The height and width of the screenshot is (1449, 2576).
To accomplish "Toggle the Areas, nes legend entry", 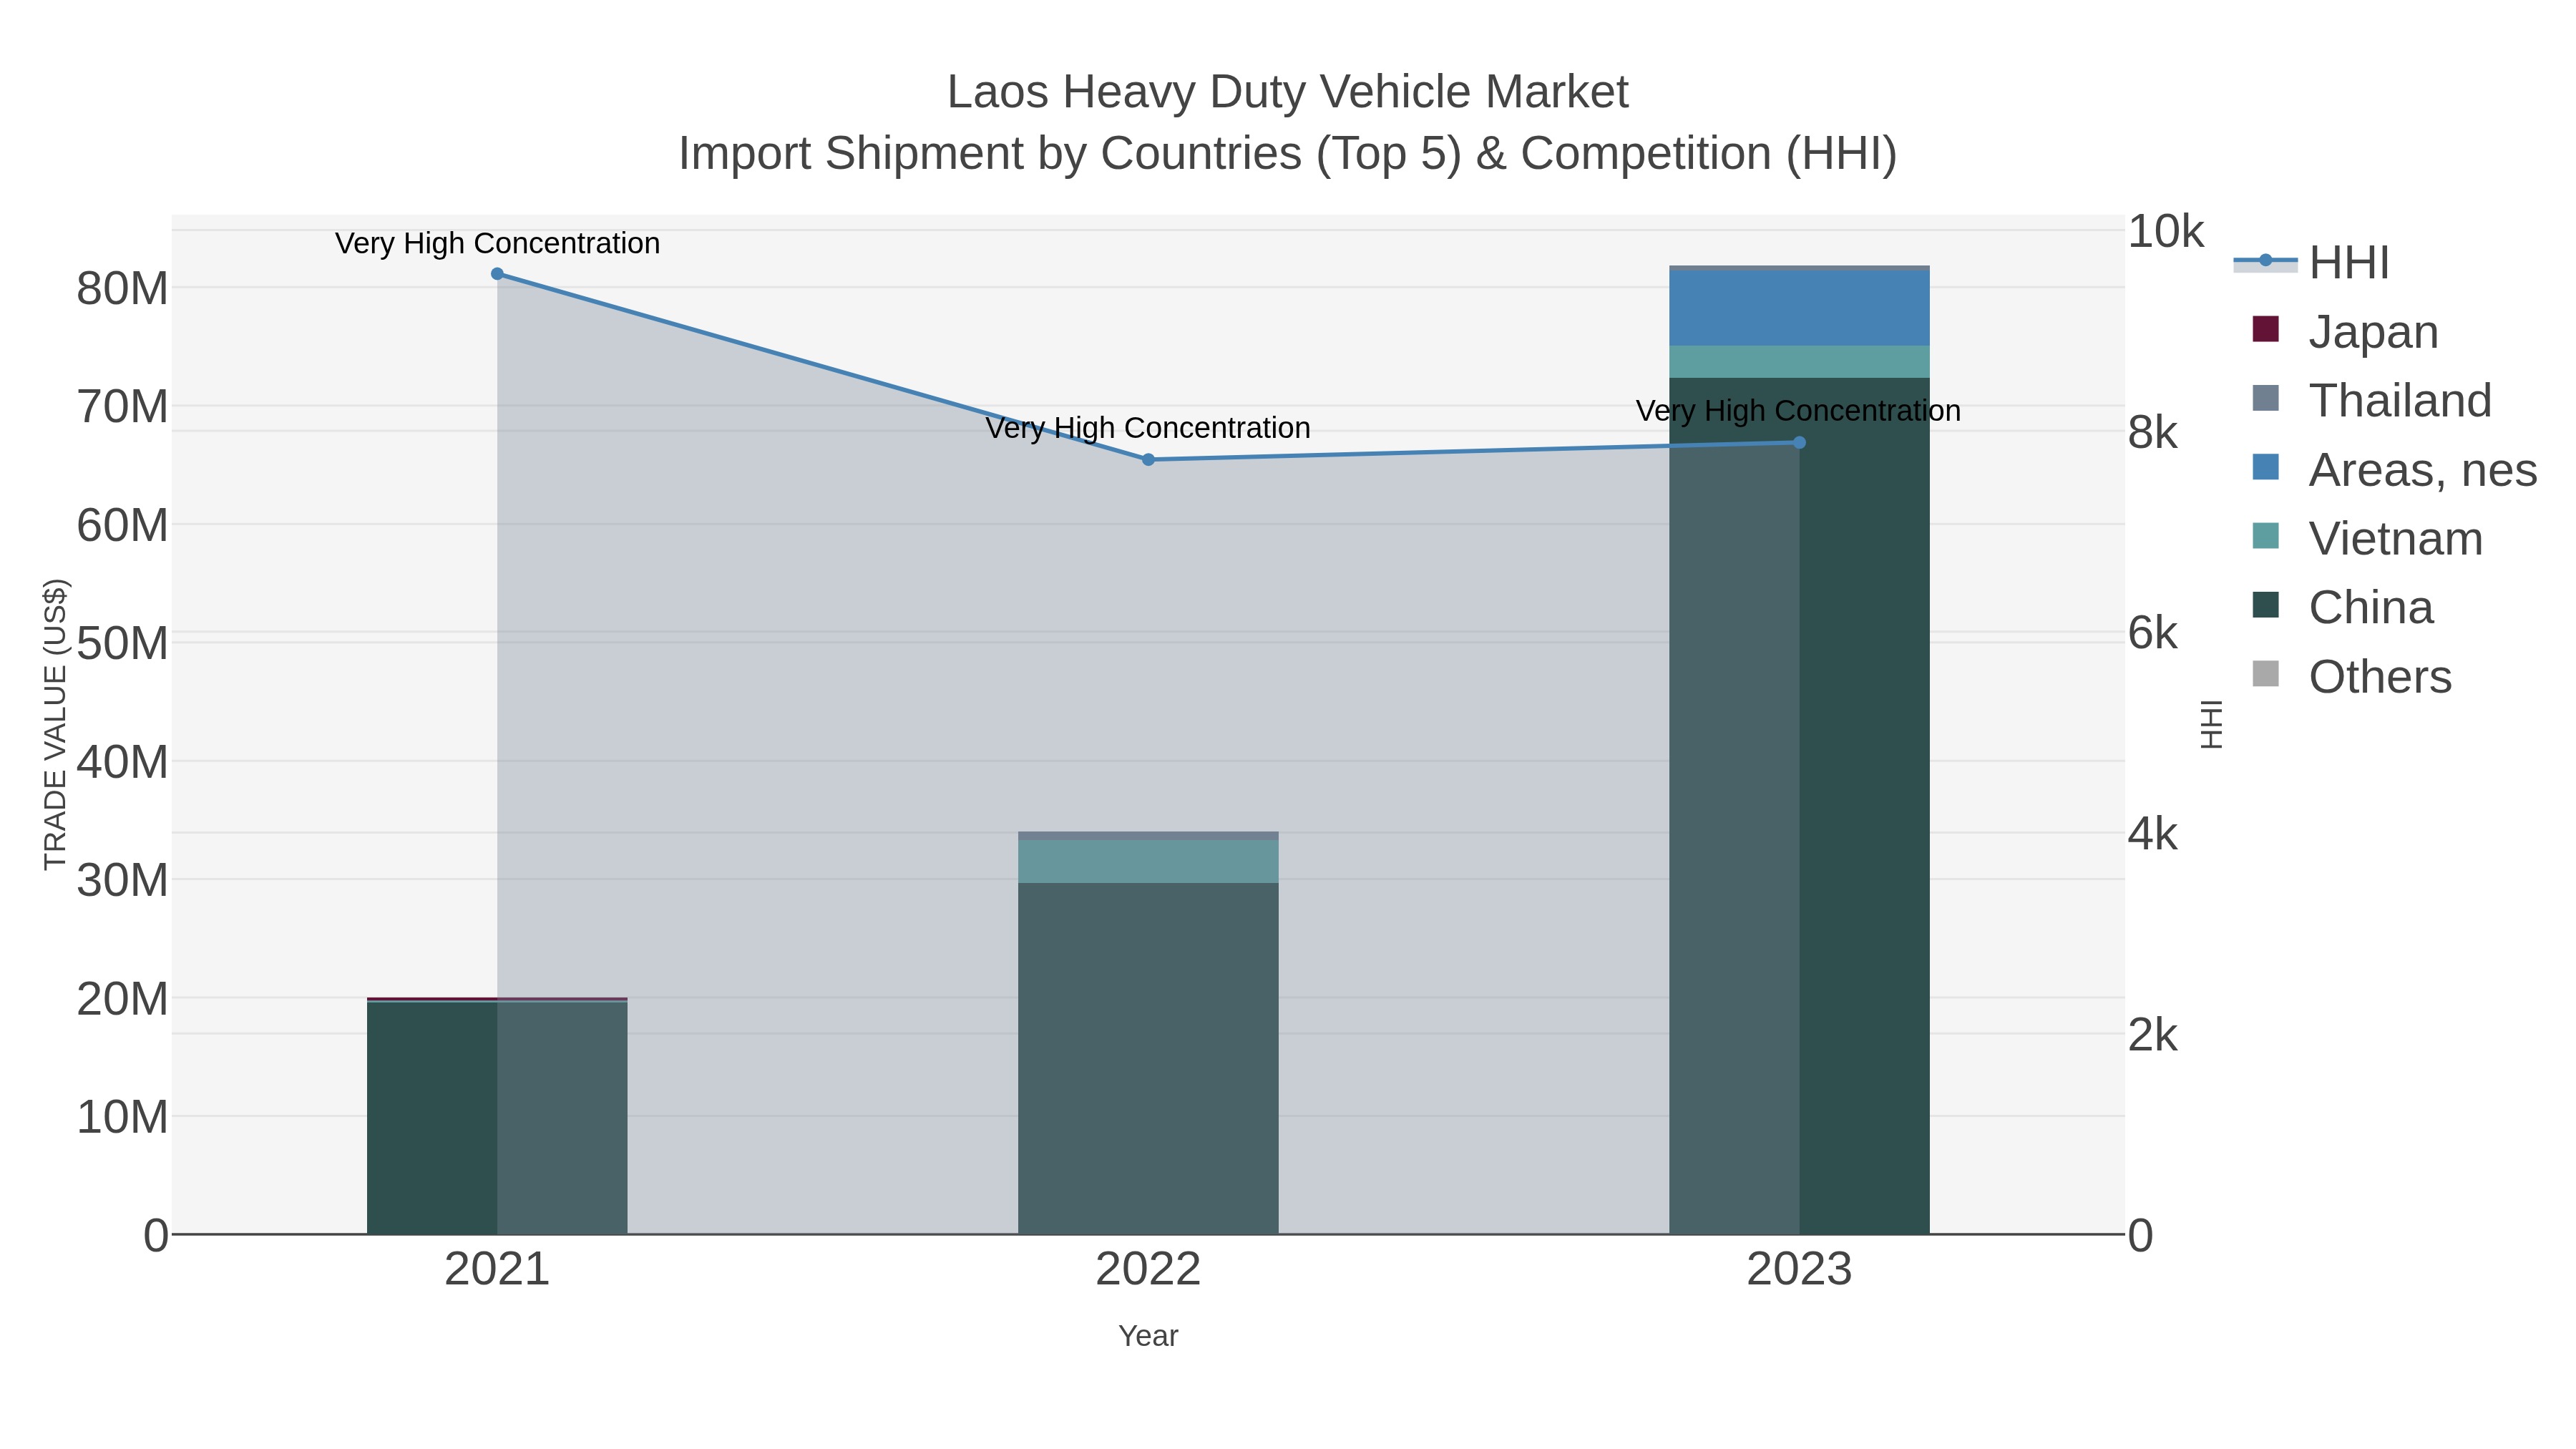I will [x=2394, y=469].
